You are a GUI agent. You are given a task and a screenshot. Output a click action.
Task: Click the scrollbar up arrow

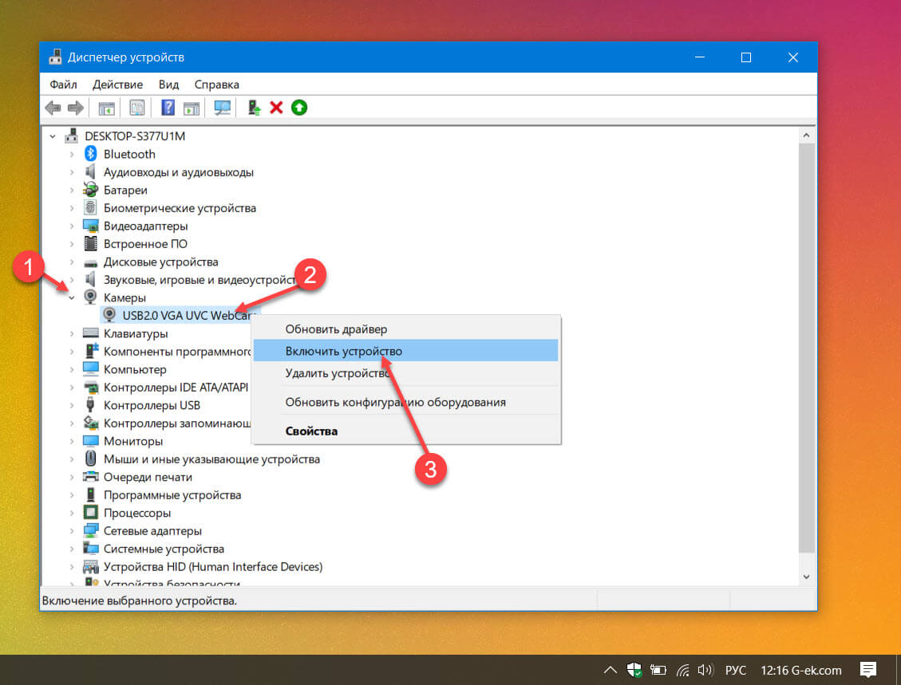[x=805, y=136]
